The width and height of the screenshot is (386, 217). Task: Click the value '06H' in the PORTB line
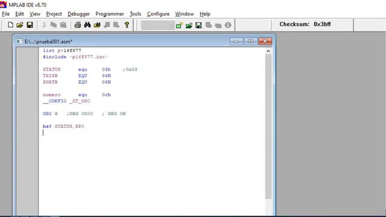(x=106, y=82)
